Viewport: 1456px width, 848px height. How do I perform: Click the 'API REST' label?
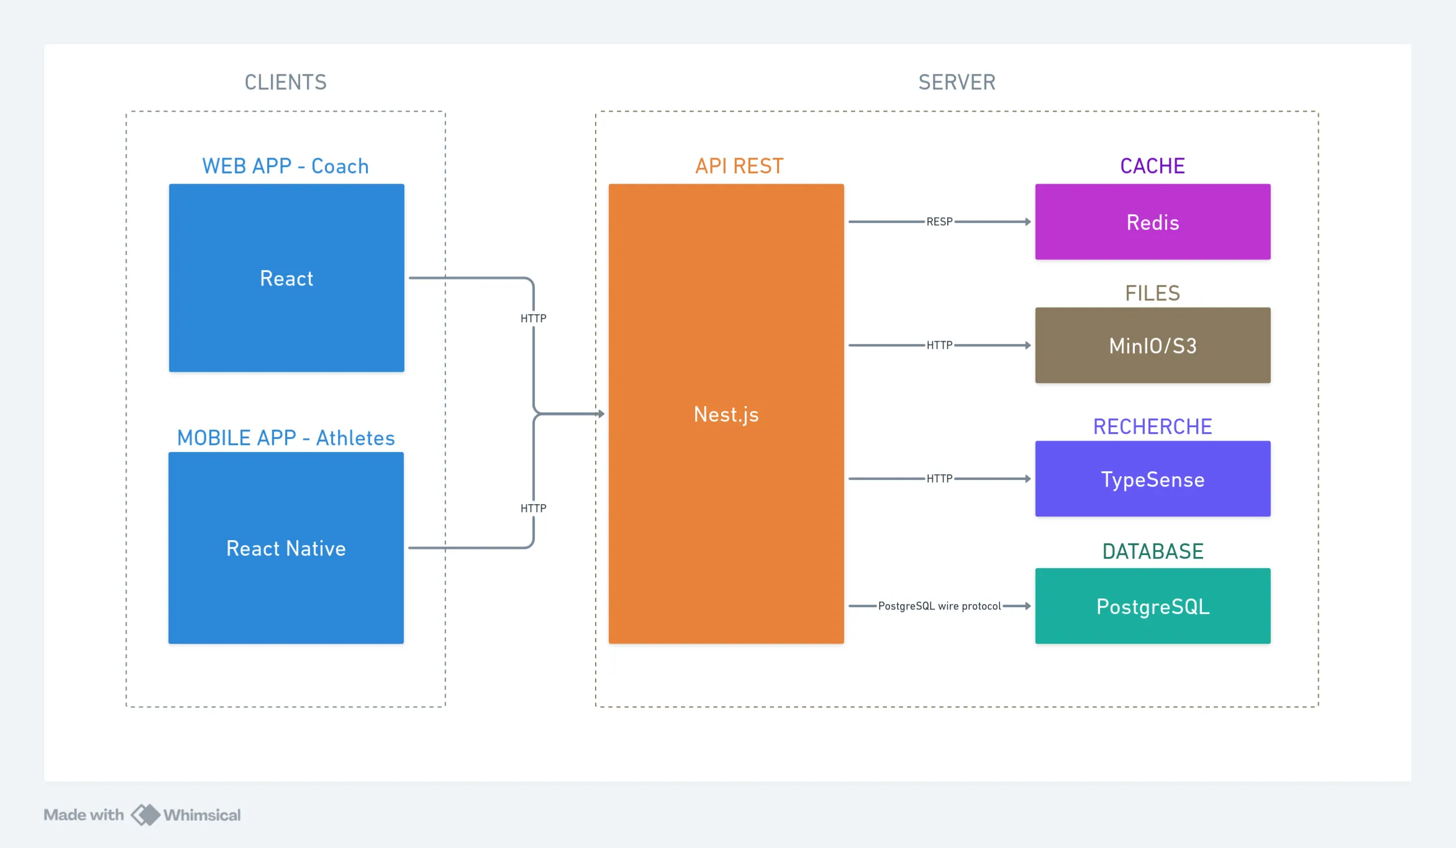[x=739, y=166]
